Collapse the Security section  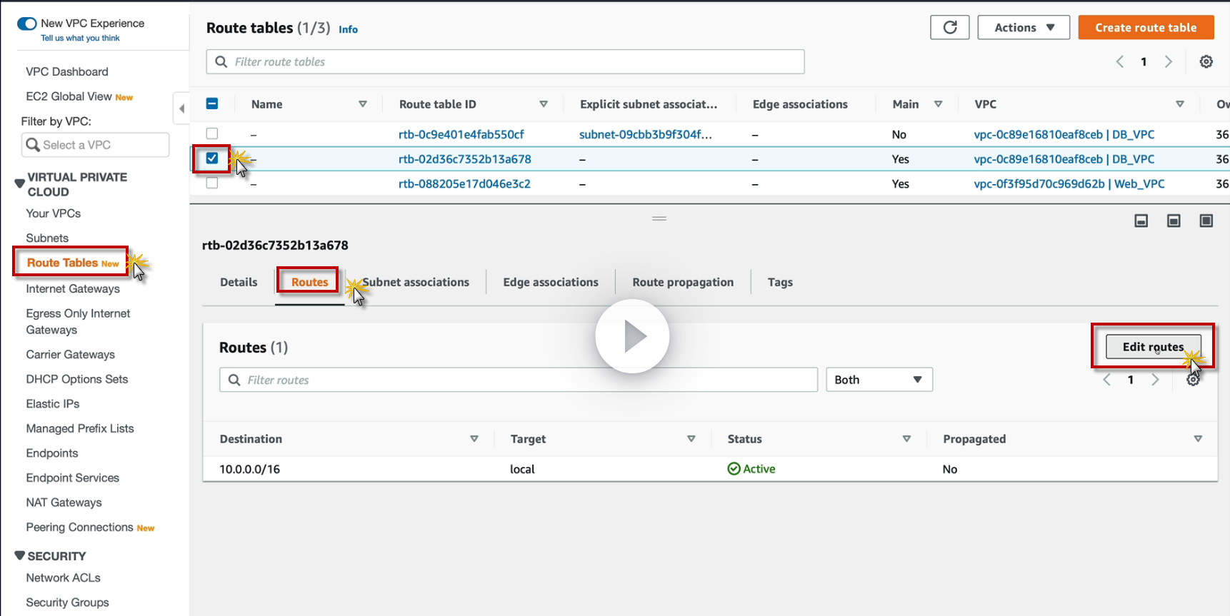click(20, 555)
